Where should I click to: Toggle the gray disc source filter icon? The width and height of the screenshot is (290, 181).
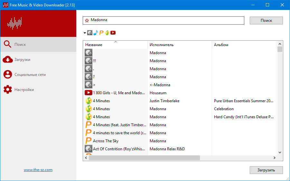(90, 33)
